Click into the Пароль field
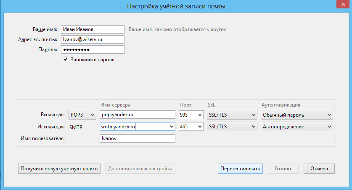 [x=93, y=49]
